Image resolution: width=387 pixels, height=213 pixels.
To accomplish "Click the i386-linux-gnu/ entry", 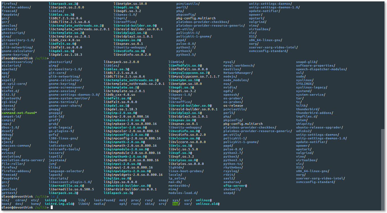I will pyautogui.click(x=64, y=138).
